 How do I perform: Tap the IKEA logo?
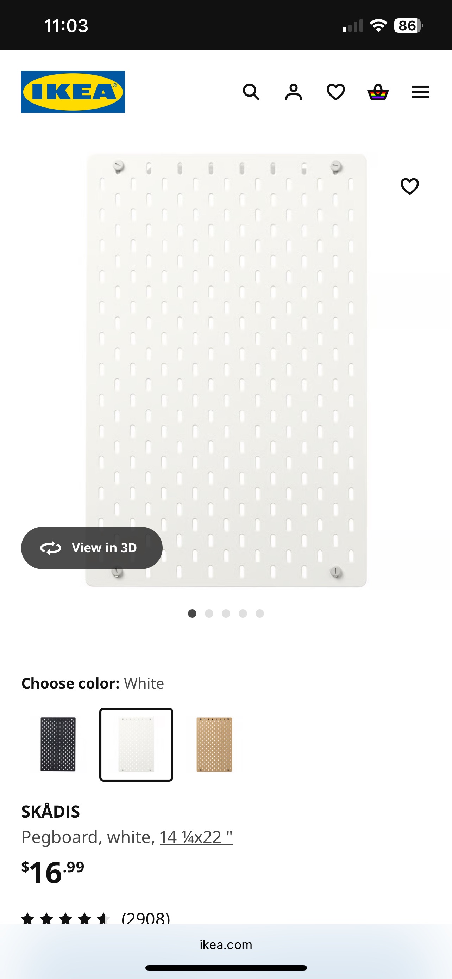(73, 92)
